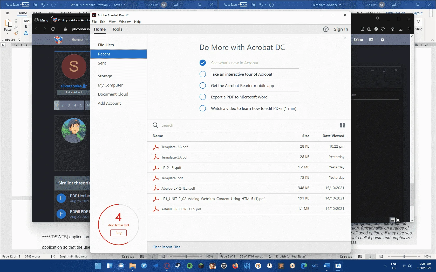The image size is (436, 272).
Task: Check Watch a video to learn editing PDFs
Action: [203, 108]
